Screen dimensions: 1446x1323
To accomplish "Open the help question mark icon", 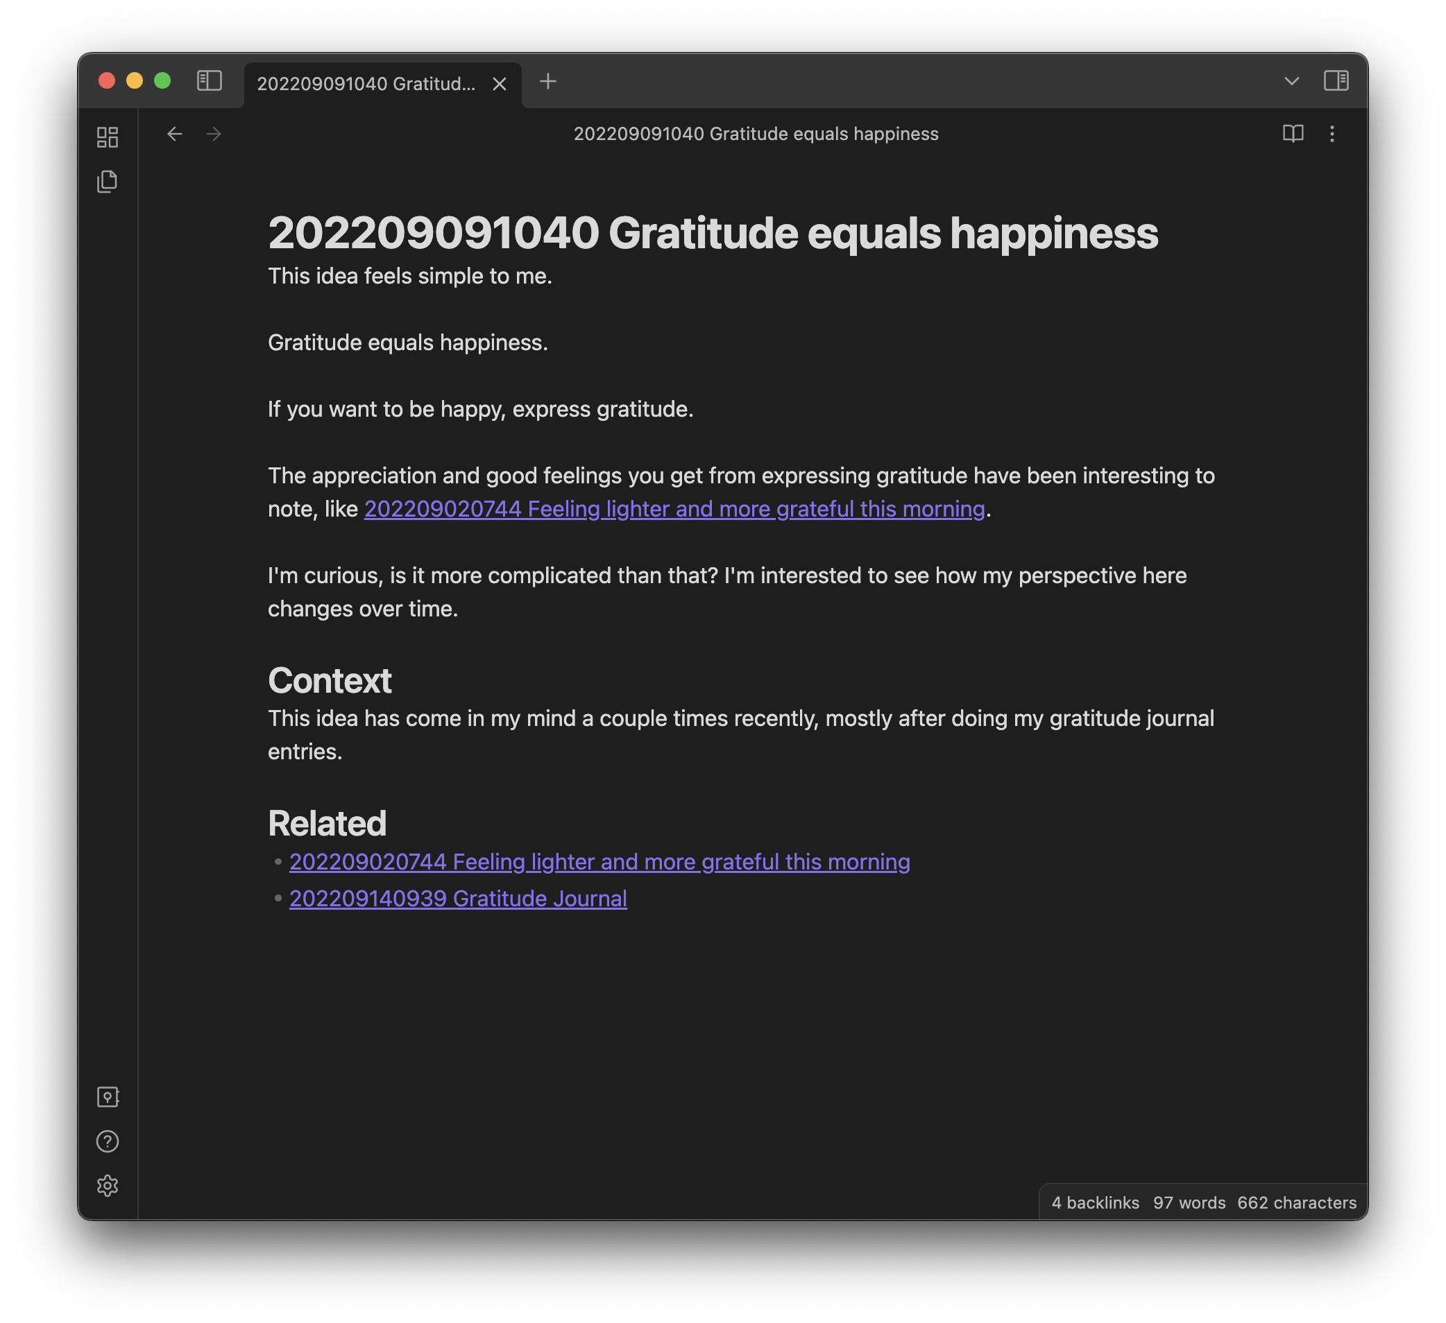I will [108, 1141].
